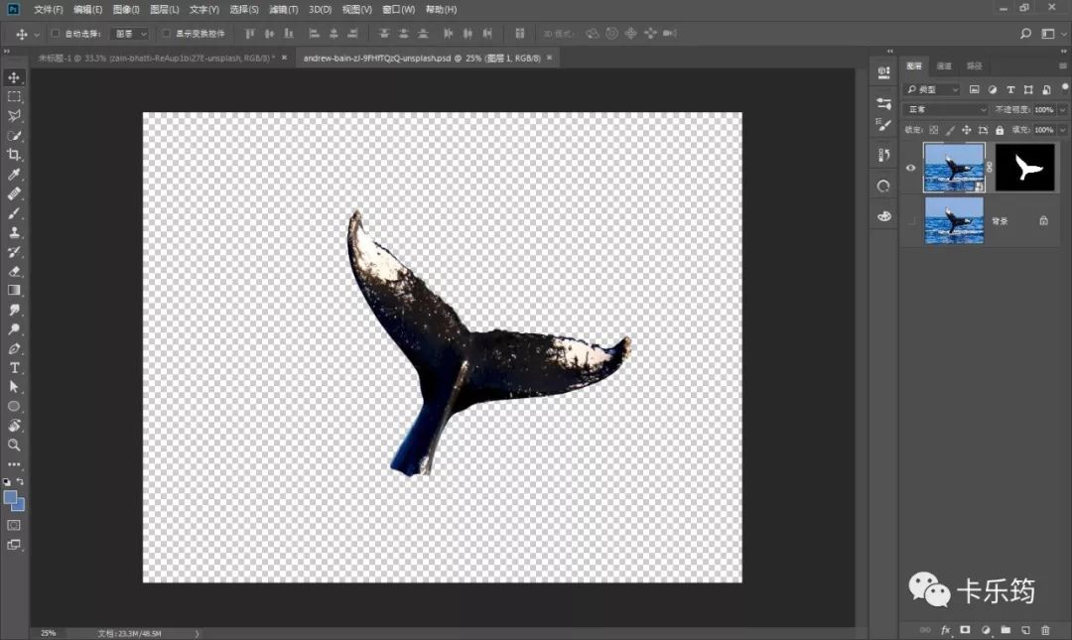This screenshot has width=1072, height=640.
Task: Open the Edit Toolbar three-dots button
Action: point(14,464)
